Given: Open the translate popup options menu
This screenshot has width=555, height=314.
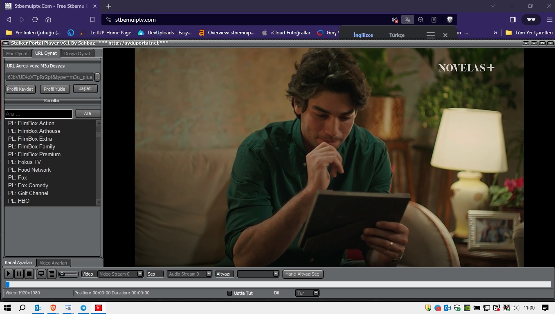Looking at the screenshot, I should coord(431,36).
